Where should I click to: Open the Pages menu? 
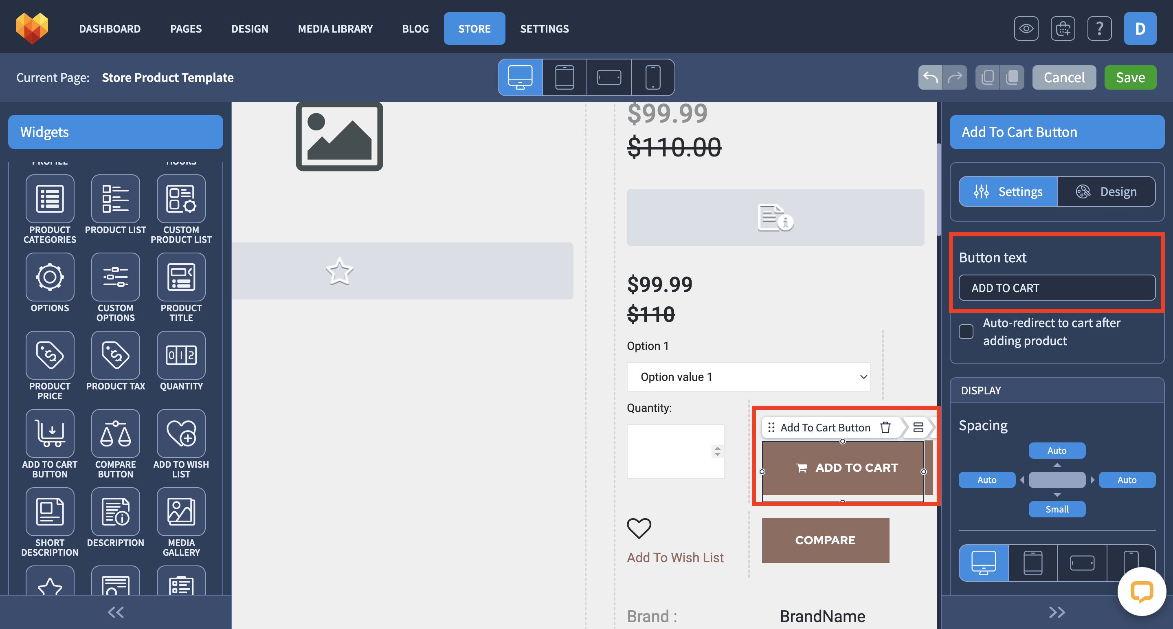click(186, 29)
